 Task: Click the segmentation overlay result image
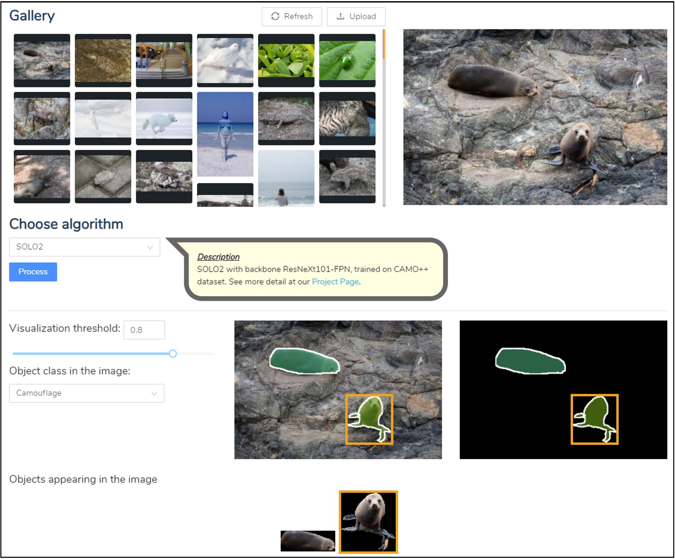click(338, 389)
